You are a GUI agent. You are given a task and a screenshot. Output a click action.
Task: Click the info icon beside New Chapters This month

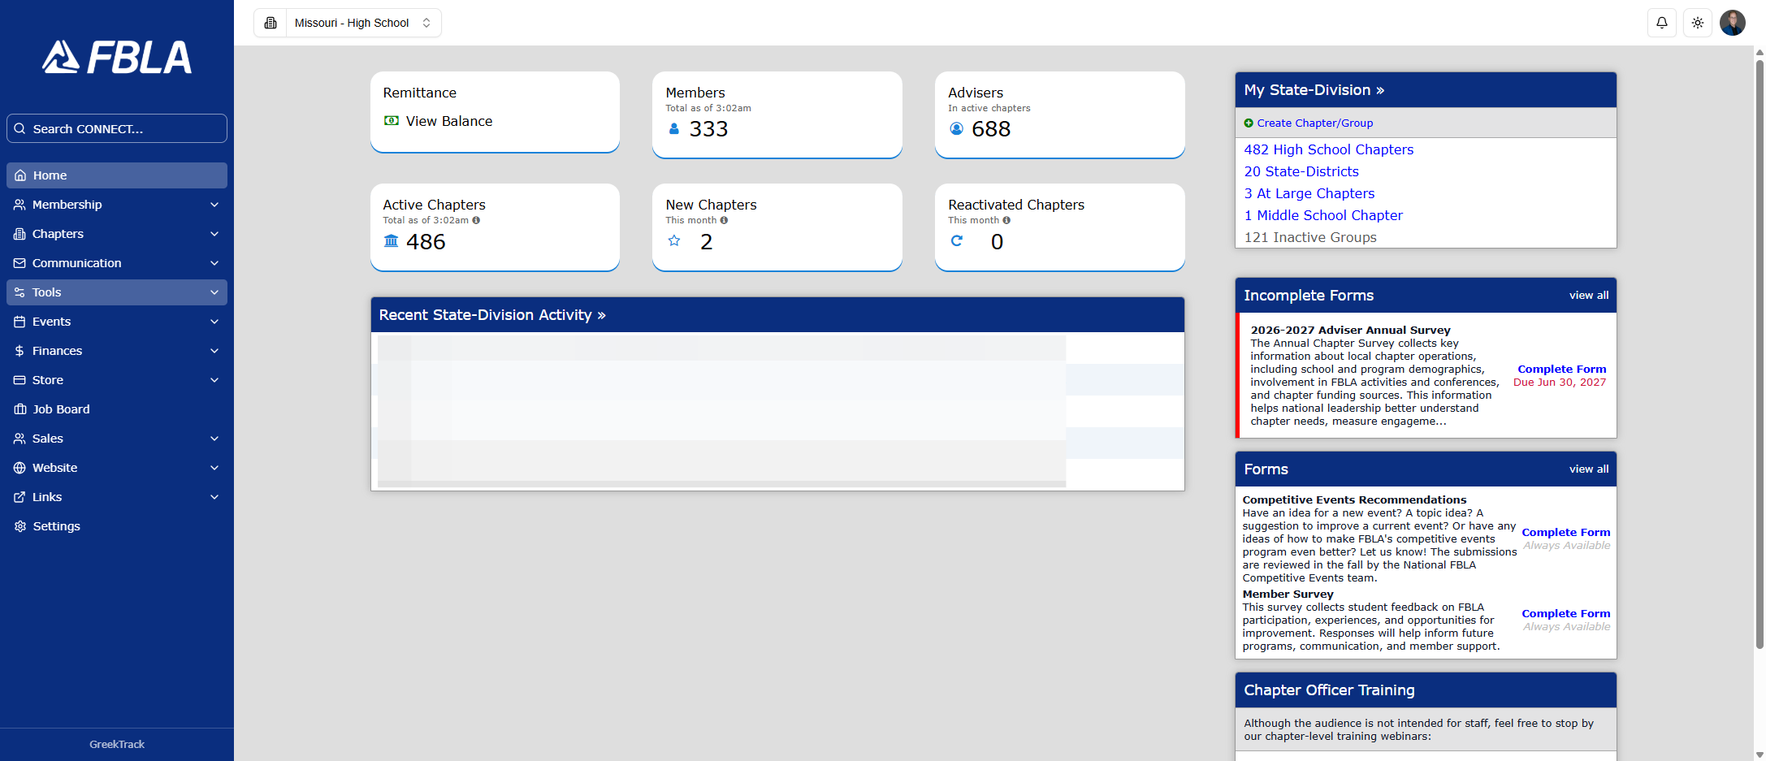724,220
